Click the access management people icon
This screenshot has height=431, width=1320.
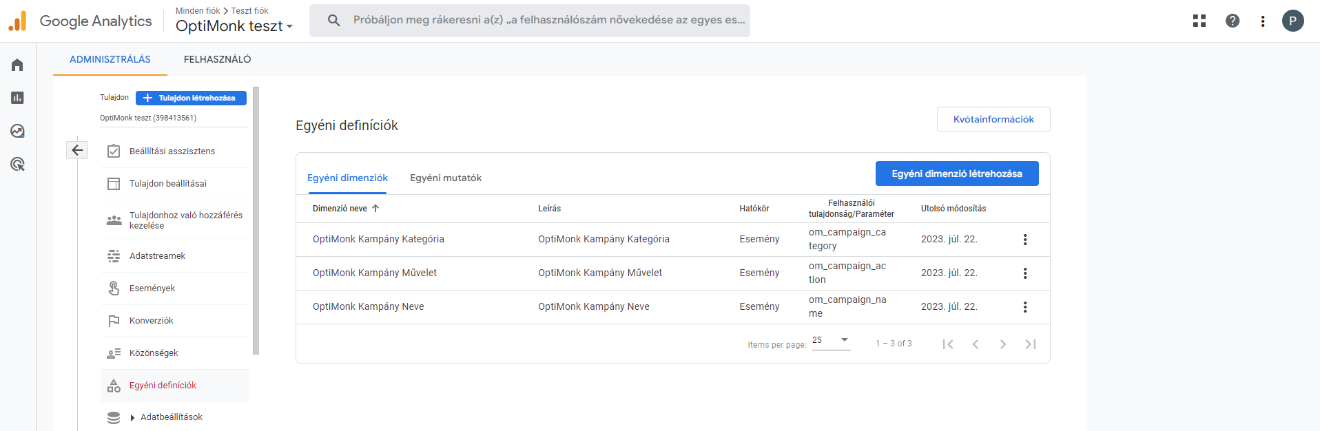(114, 220)
